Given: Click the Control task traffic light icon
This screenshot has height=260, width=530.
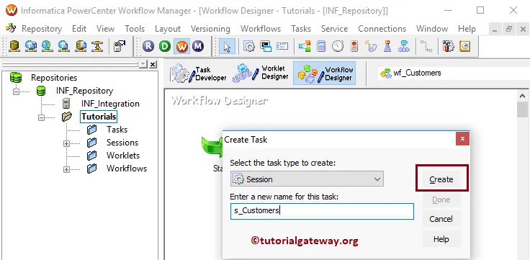Looking at the screenshot, I should (354, 46).
